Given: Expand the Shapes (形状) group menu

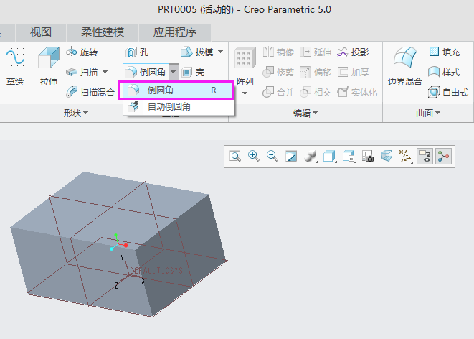Looking at the screenshot, I should [x=76, y=113].
